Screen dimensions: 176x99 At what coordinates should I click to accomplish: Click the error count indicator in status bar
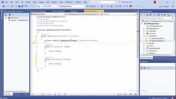pyautogui.click(x=43, y=94)
